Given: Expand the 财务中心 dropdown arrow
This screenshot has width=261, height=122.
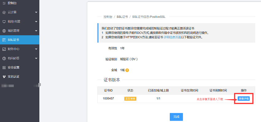Looking at the screenshot, I should coord(36,49).
